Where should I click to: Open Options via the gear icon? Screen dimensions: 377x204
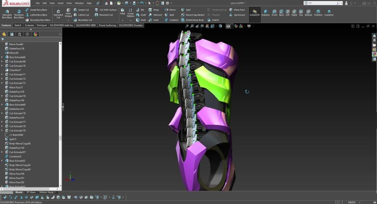(168, 3)
